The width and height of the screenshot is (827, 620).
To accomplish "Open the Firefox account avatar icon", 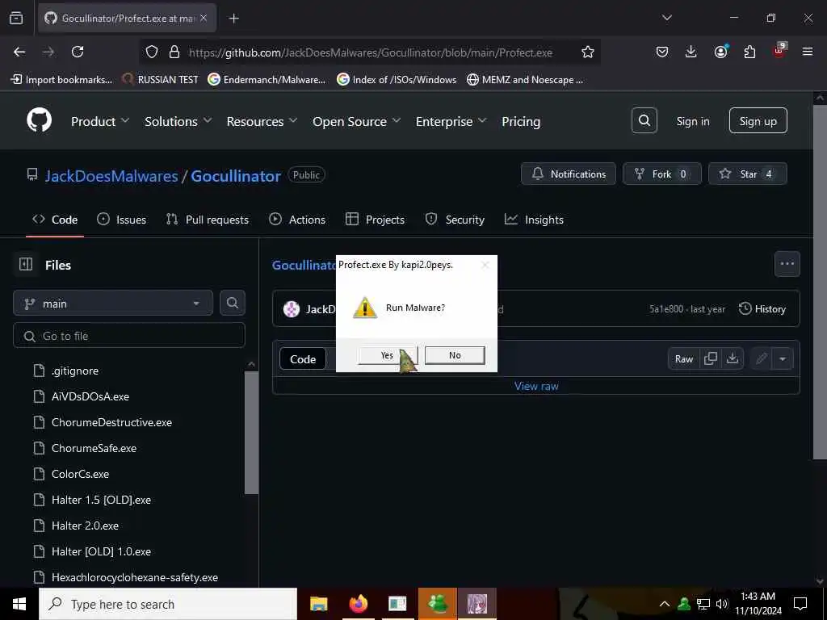I will click(720, 52).
